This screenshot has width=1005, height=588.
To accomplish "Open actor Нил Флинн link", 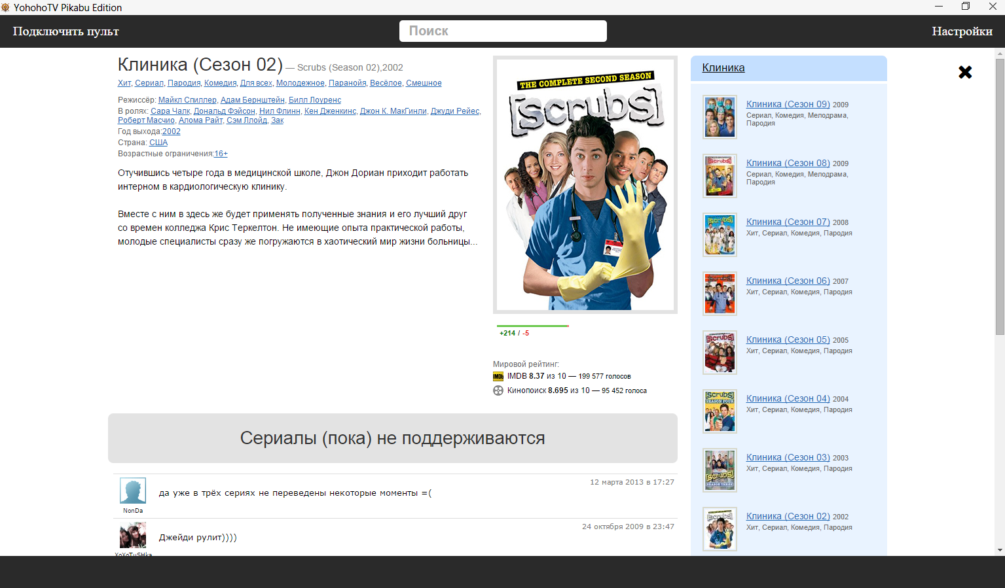I will [280, 111].
